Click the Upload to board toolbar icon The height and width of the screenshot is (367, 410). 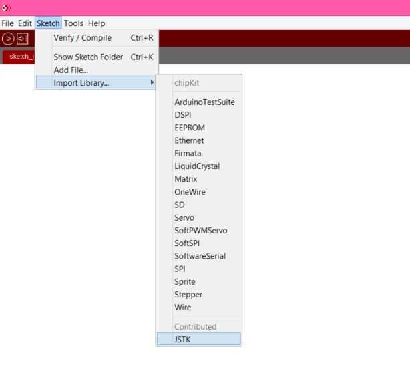[x=23, y=39]
